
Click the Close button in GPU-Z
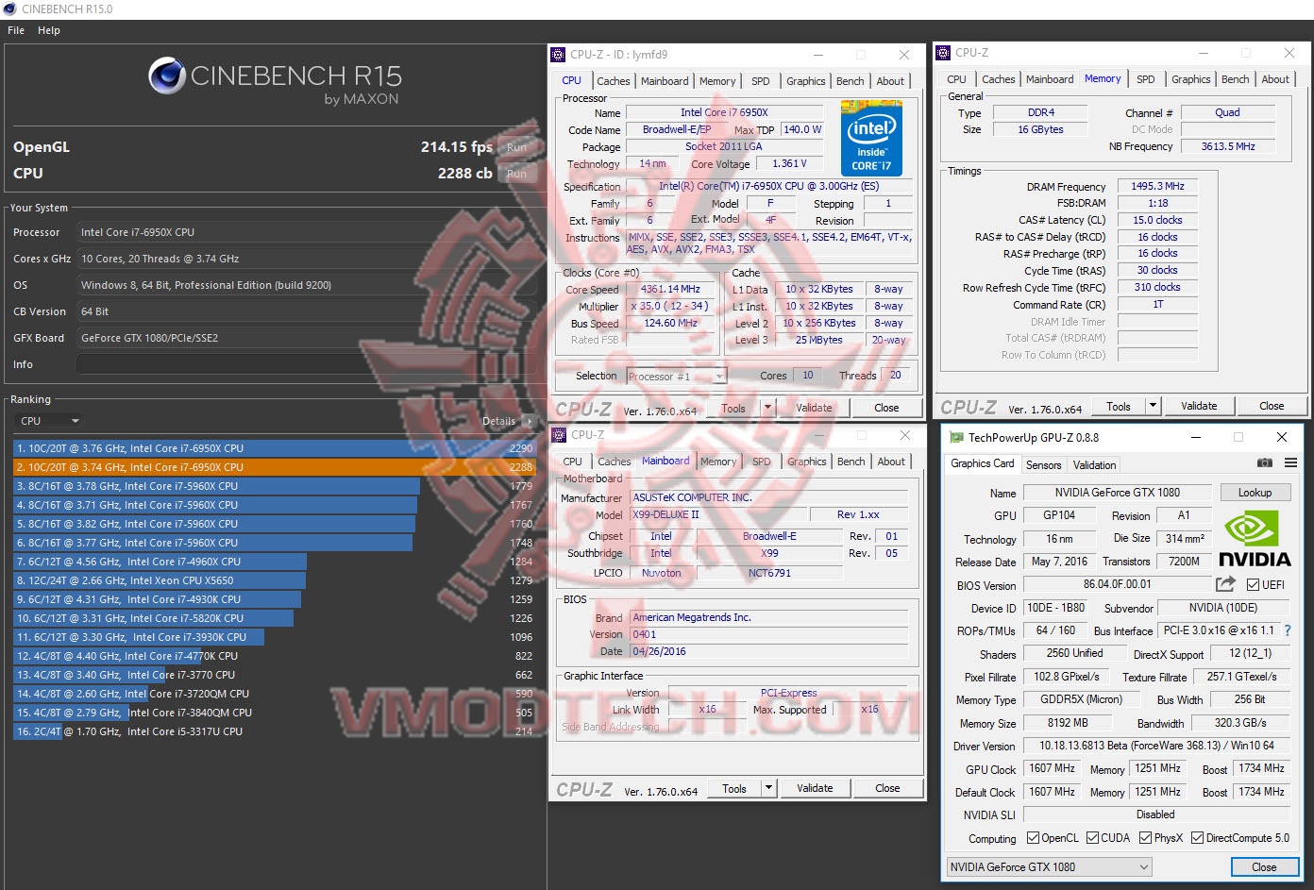(1264, 867)
